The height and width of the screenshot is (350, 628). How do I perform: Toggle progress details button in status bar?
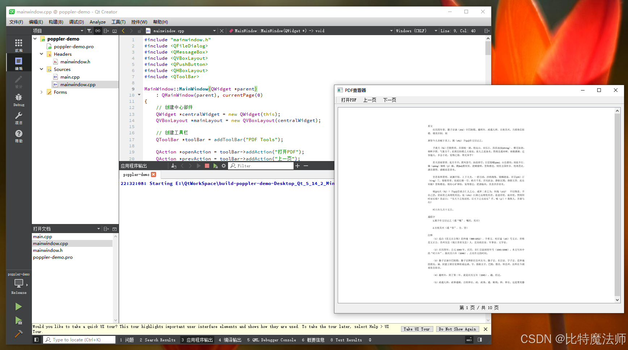point(469,340)
